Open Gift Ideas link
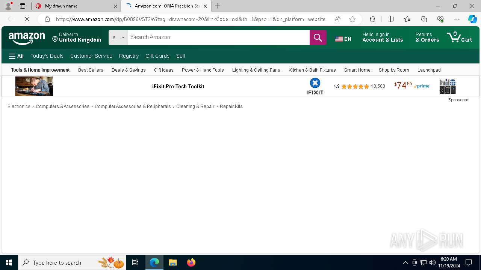481x270 pixels. pos(164,70)
